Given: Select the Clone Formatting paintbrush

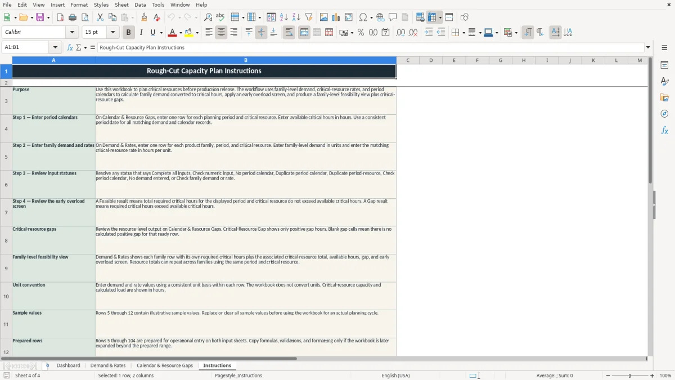Looking at the screenshot, I should tap(145, 17).
